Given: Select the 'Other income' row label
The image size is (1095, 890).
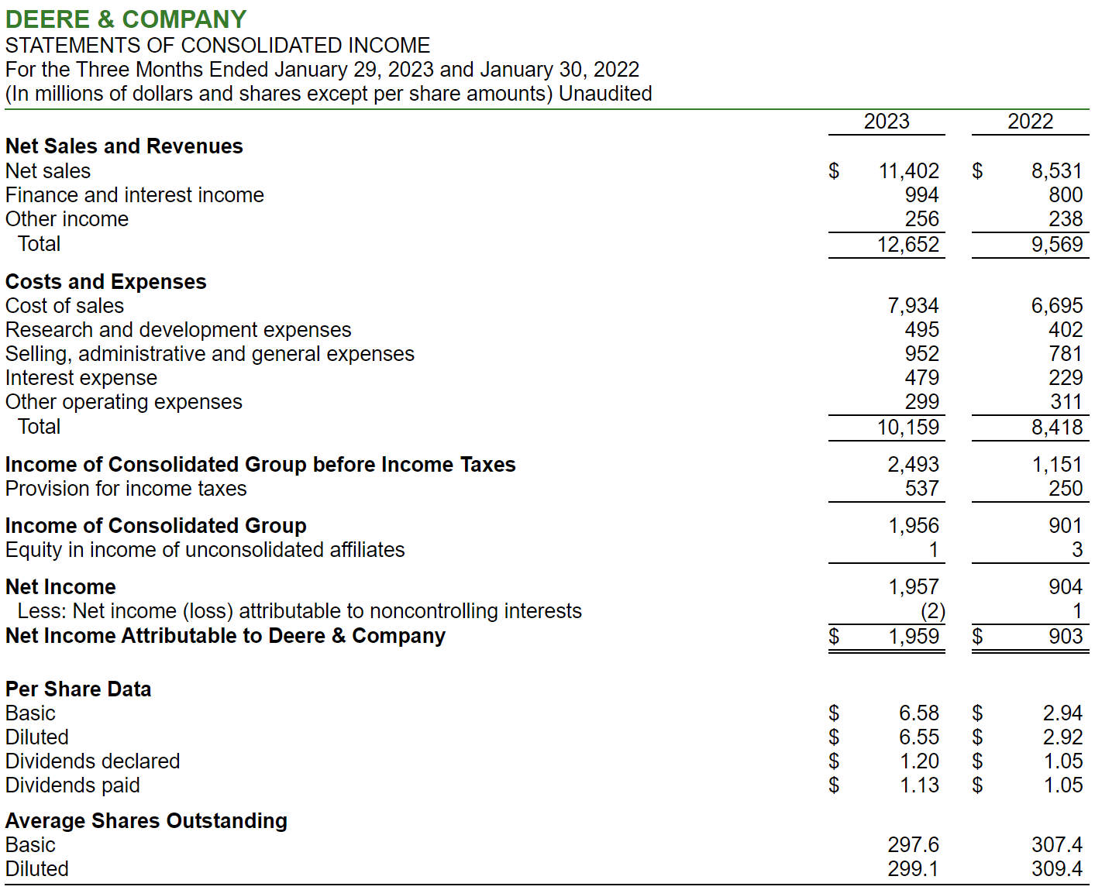Looking at the screenshot, I should (67, 218).
